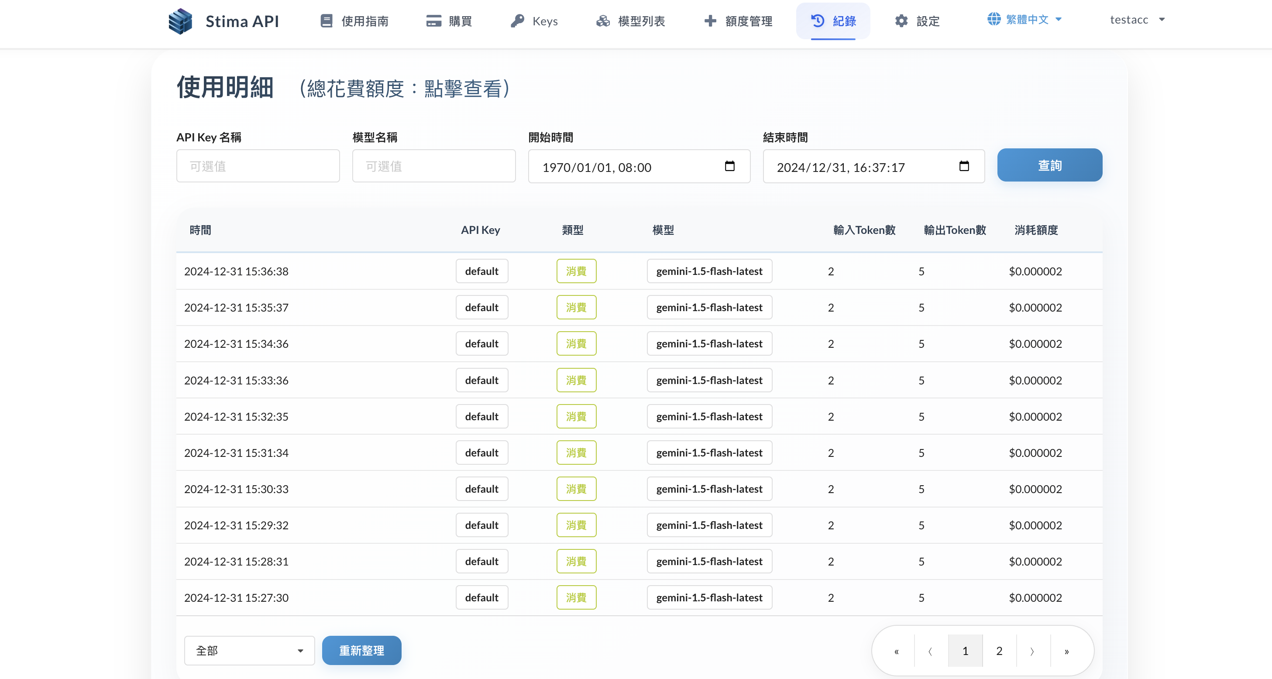Click the 使用明細 page heading
Image resolution: width=1272 pixels, height=679 pixels.
click(225, 87)
